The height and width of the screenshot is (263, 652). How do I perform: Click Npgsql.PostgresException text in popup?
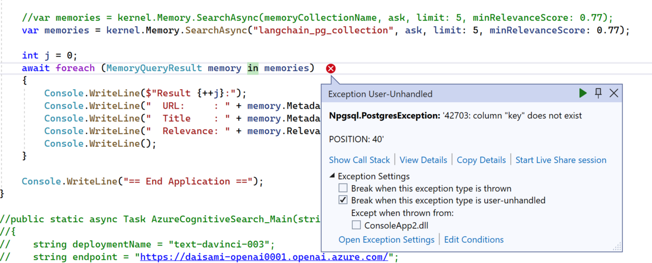[385, 116]
